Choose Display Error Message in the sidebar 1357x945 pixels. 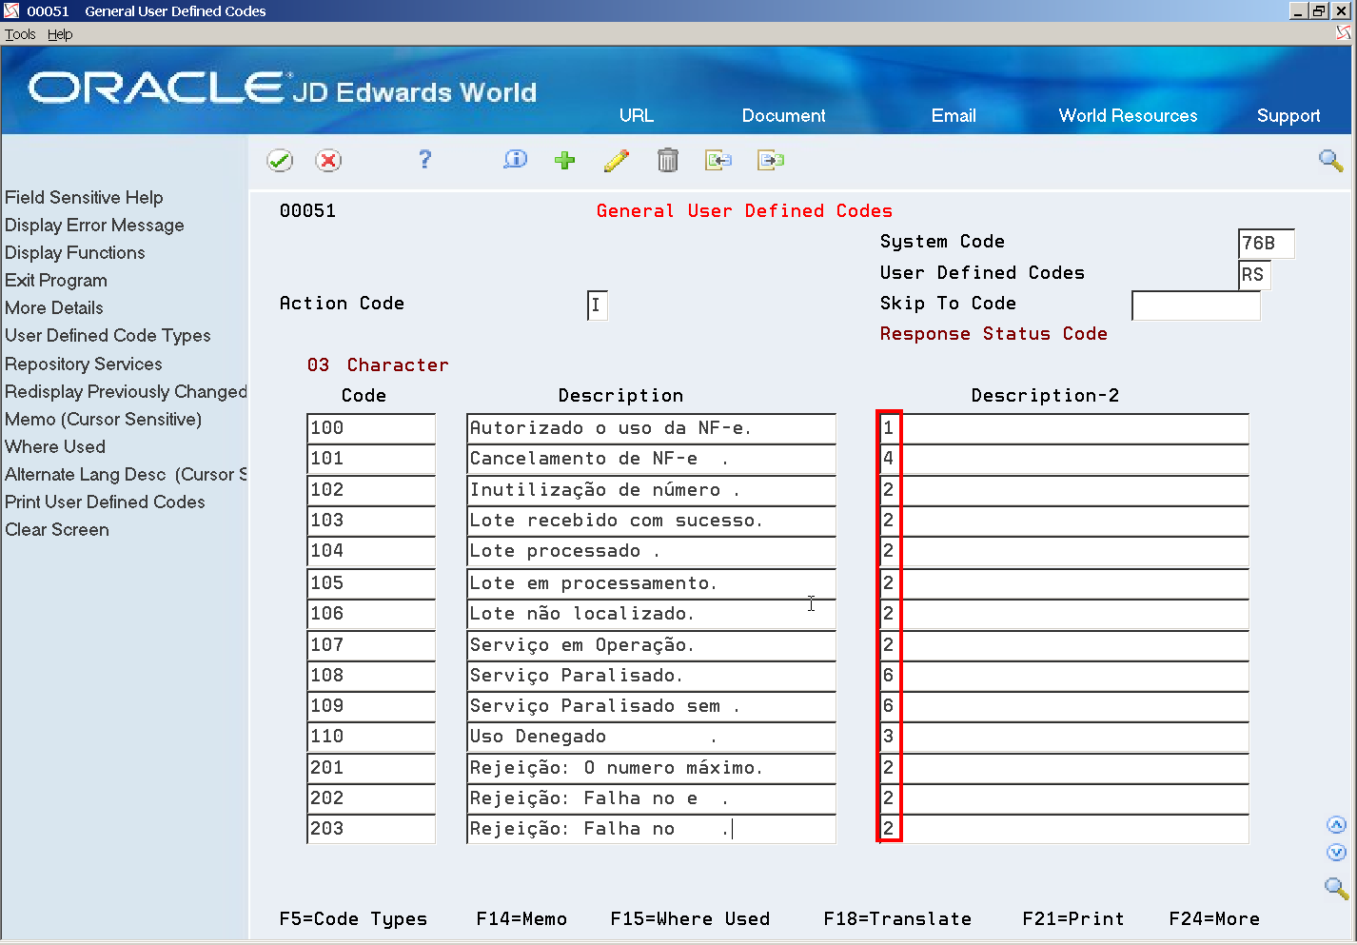point(94,225)
